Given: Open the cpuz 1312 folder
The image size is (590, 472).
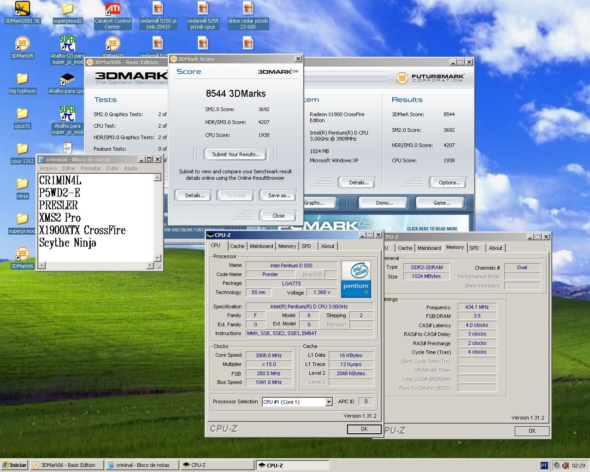Looking at the screenshot, I should tap(22, 153).
